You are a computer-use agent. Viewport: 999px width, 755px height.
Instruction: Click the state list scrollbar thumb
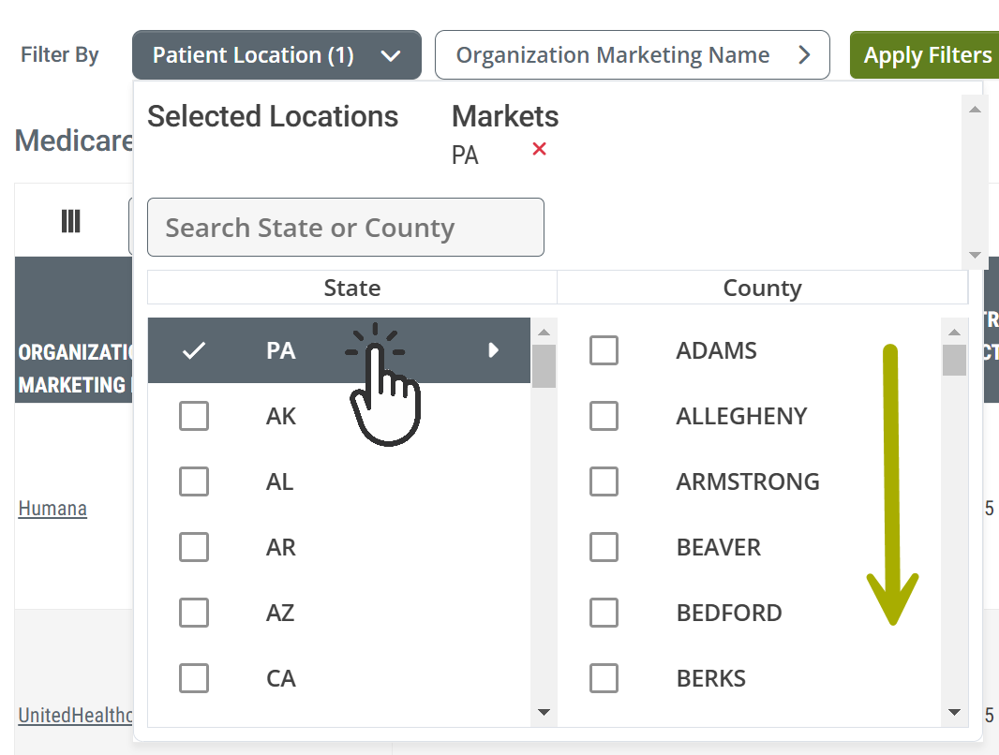[544, 366]
